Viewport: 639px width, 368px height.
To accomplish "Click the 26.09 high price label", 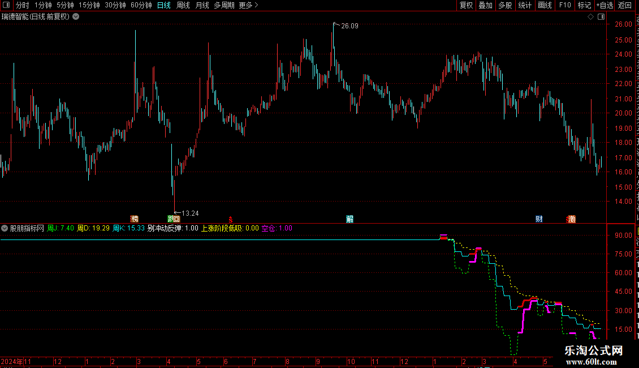I will pos(349,26).
